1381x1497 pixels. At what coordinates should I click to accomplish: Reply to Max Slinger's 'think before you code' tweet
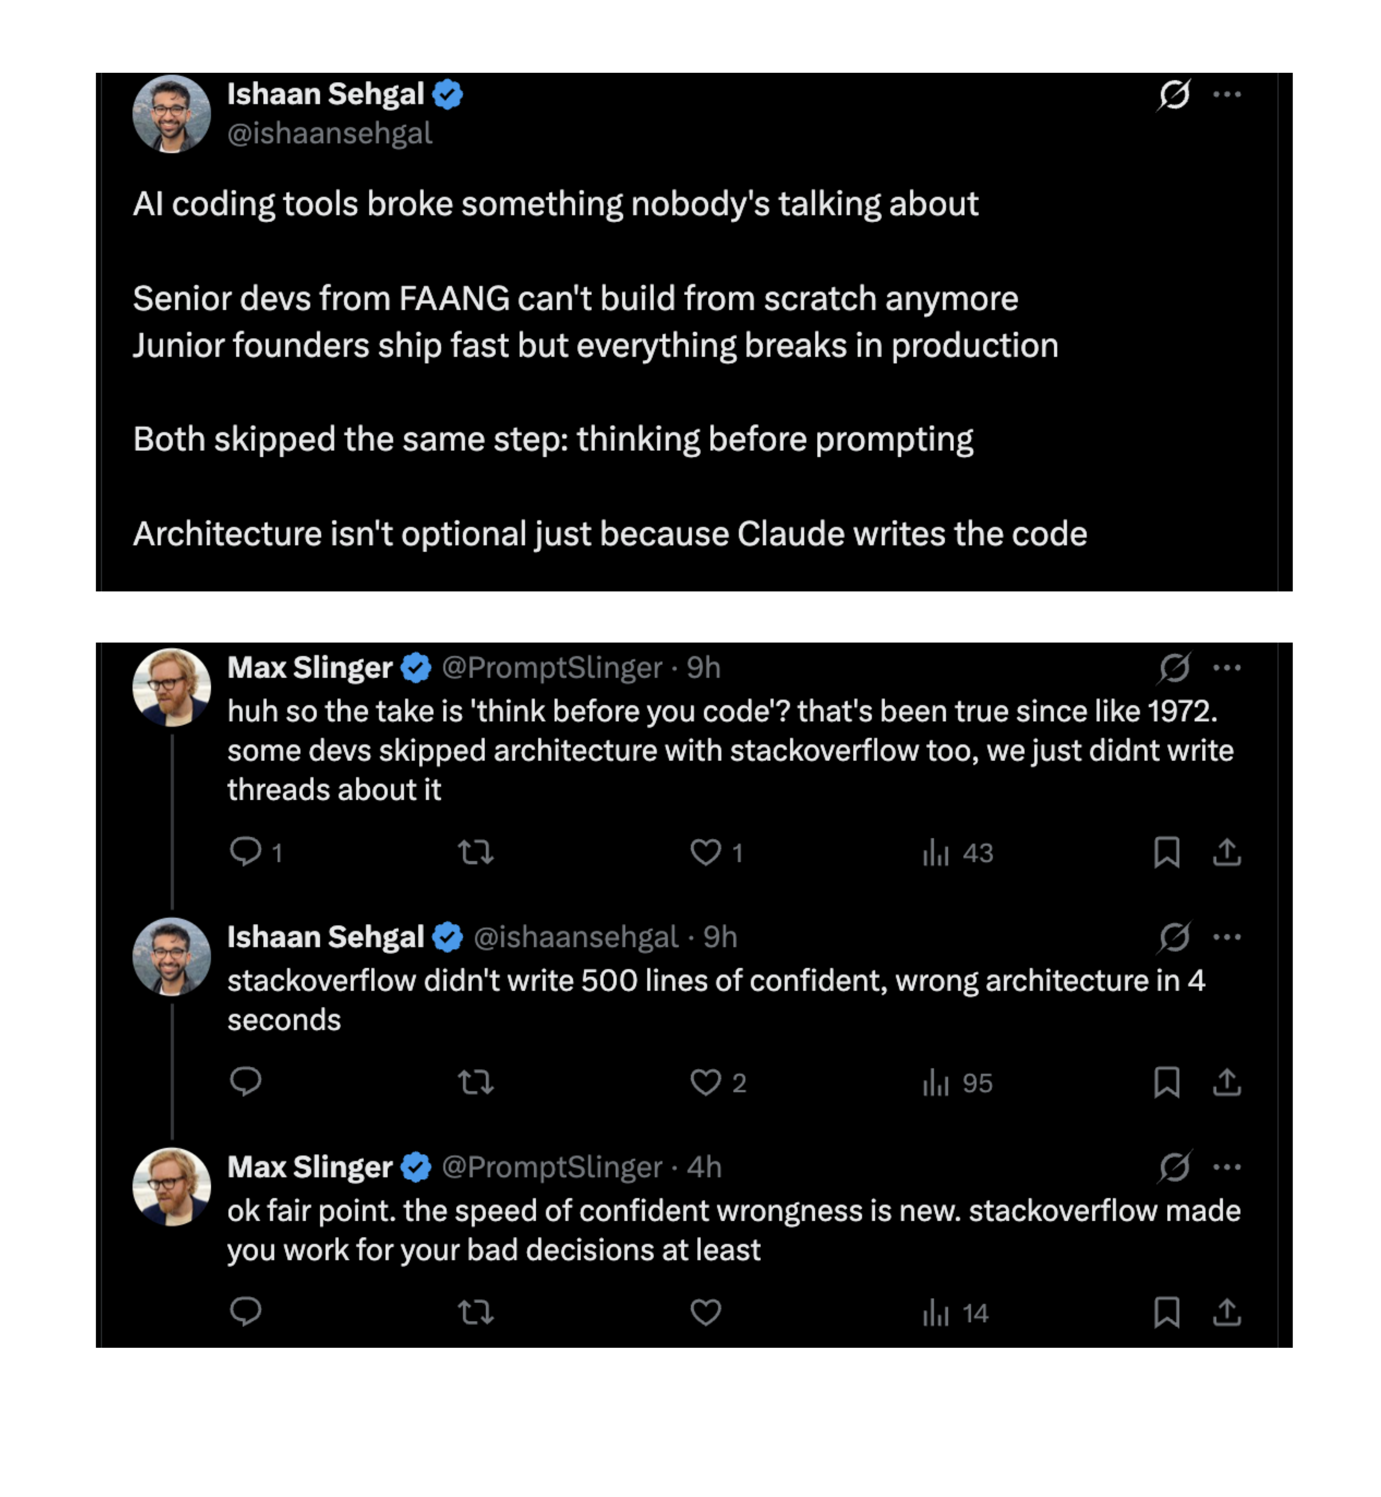click(246, 852)
